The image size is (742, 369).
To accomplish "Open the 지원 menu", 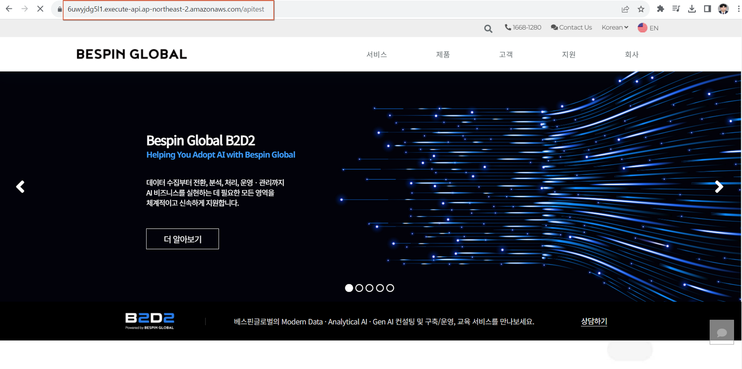I will click(x=568, y=55).
